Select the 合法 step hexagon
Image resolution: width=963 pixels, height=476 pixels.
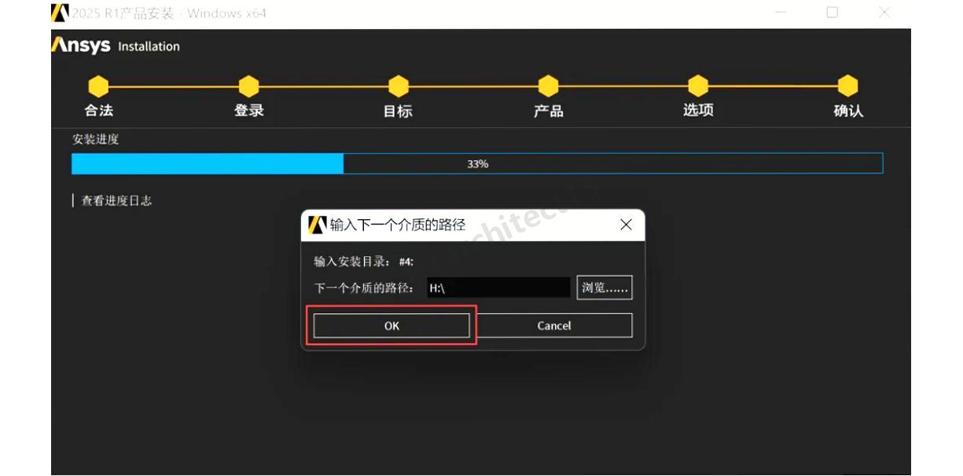click(x=98, y=86)
